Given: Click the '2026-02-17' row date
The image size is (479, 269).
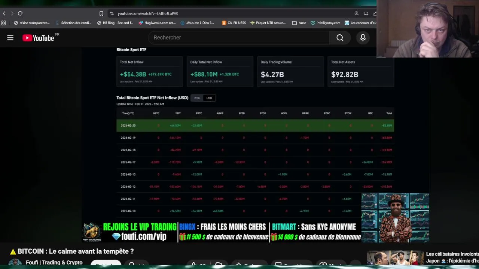Looking at the screenshot, I should 128,162.
